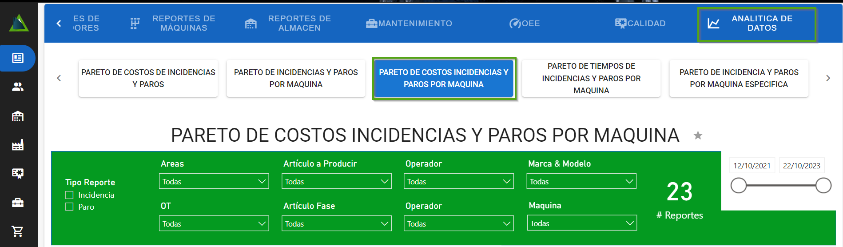The width and height of the screenshot is (843, 247).
Task: Open the Marca & Modelo dropdown
Action: (581, 181)
